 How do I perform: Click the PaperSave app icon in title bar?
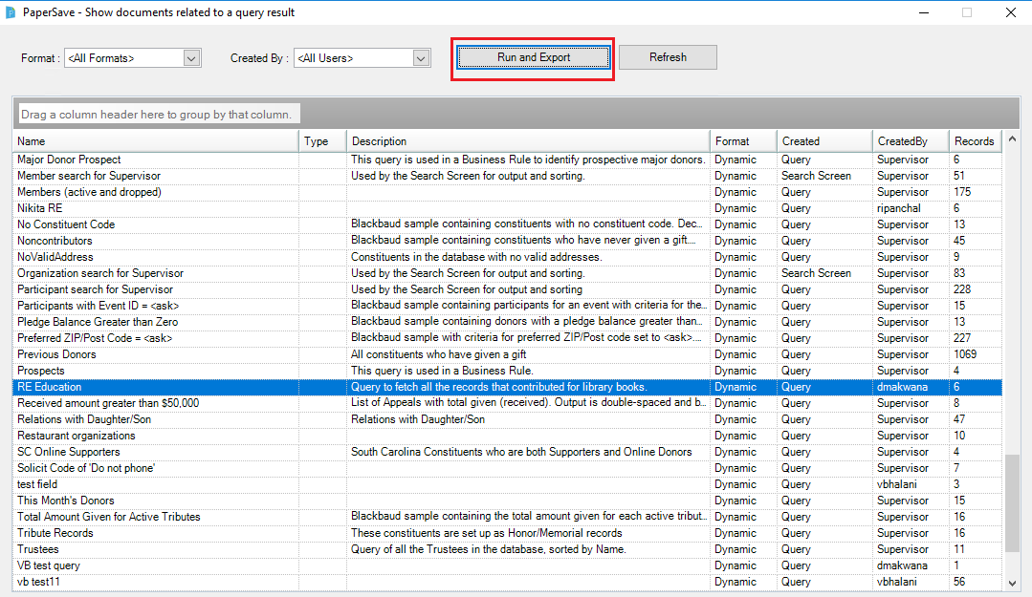pos(11,12)
